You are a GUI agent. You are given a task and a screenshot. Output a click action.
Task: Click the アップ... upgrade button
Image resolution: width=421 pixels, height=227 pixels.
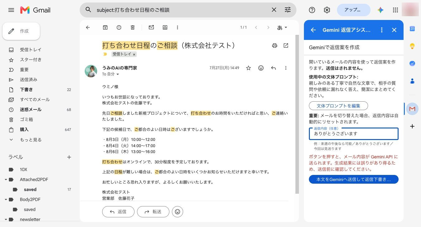(x=354, y=10)
